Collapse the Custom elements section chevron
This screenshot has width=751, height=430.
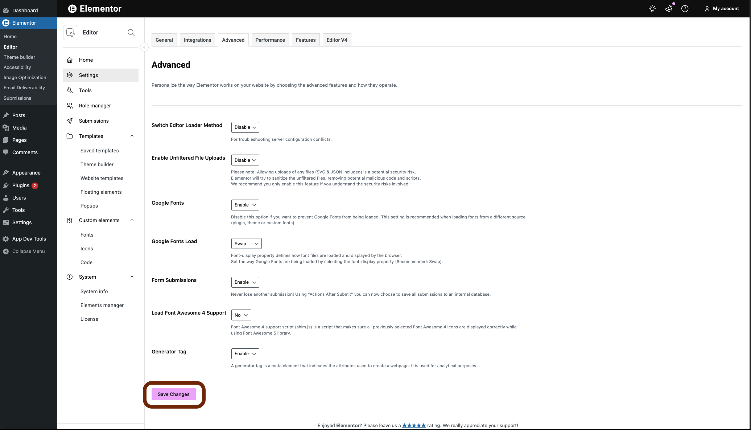click(132, 220)
